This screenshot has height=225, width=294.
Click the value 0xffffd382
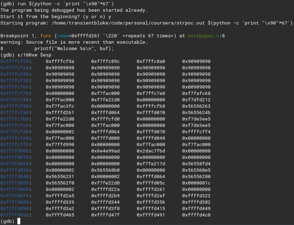[x=196, y=202]
